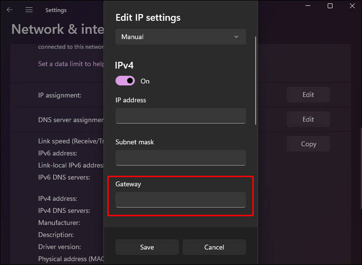The width and height of the screenshot is (362, 265).
Task: Open the Manual IP settings dropdown
Action: pyautogui.click(x=180, y=37)
